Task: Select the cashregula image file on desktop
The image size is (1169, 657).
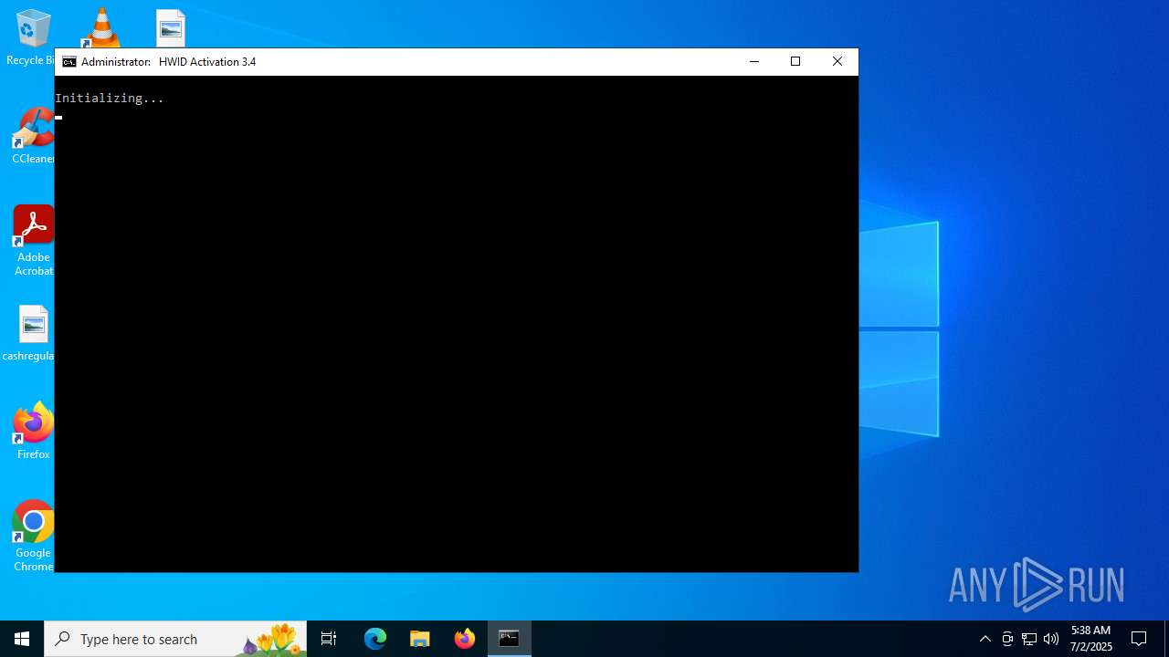Action: (32, 333)
